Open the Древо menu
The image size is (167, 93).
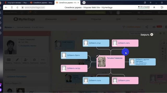[x=74, y=19]
